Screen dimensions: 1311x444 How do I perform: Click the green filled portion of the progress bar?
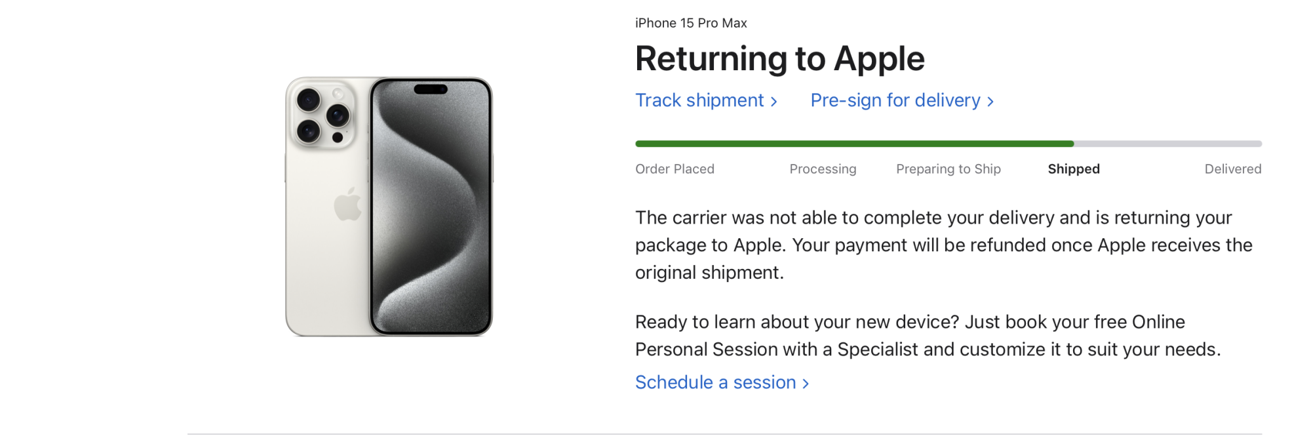click(x=854, y=144)
